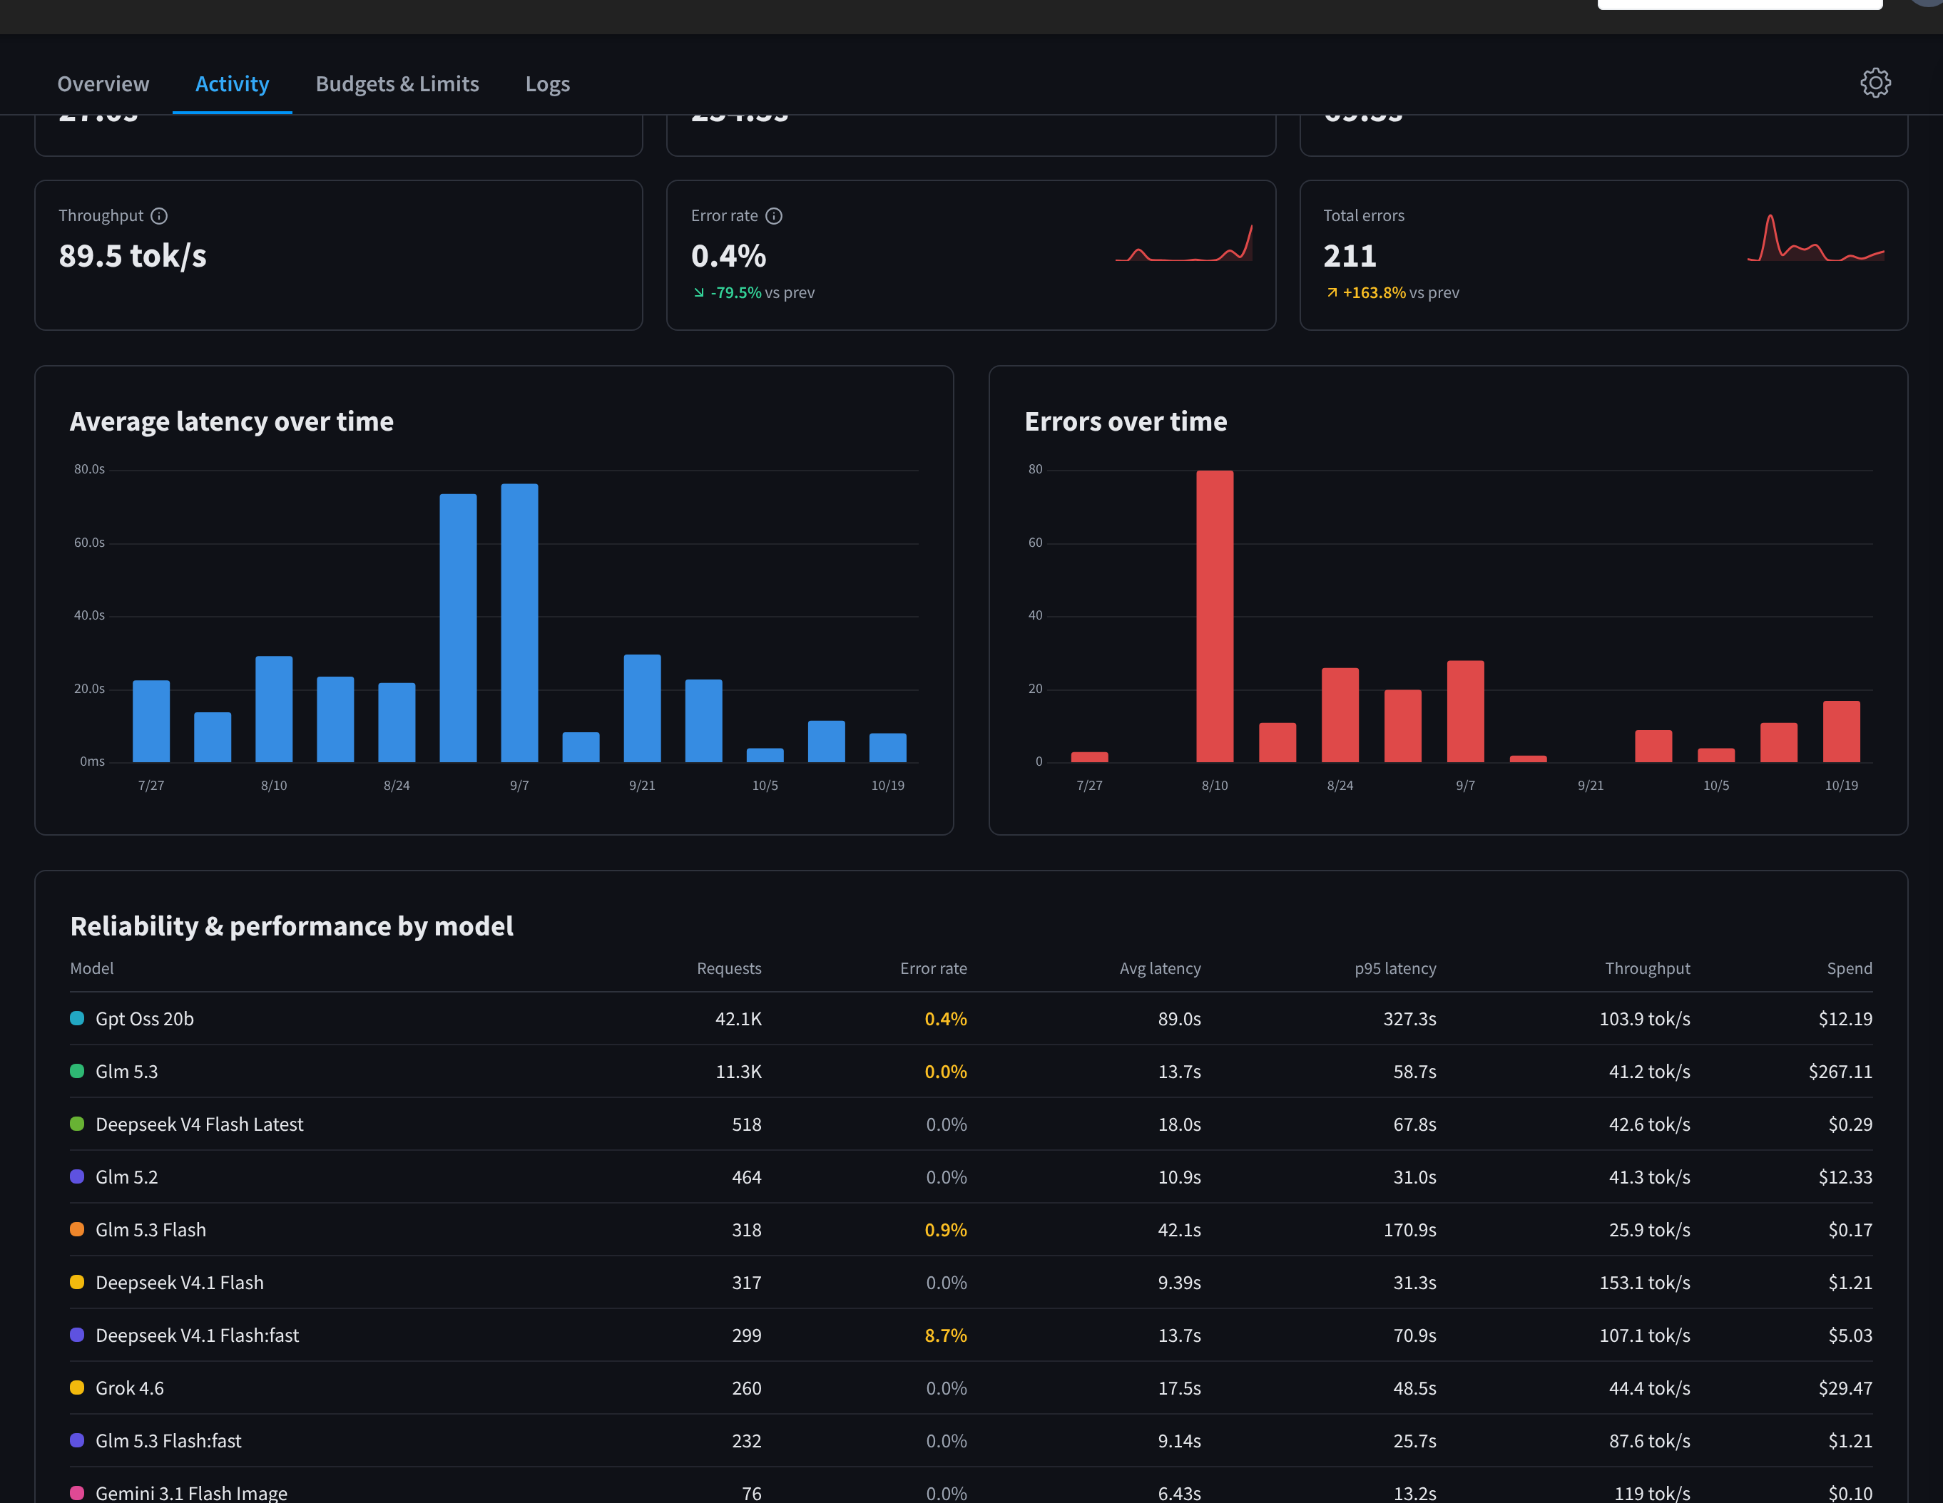Click the 89.5 tok/s throughput figure

point(133,256)
